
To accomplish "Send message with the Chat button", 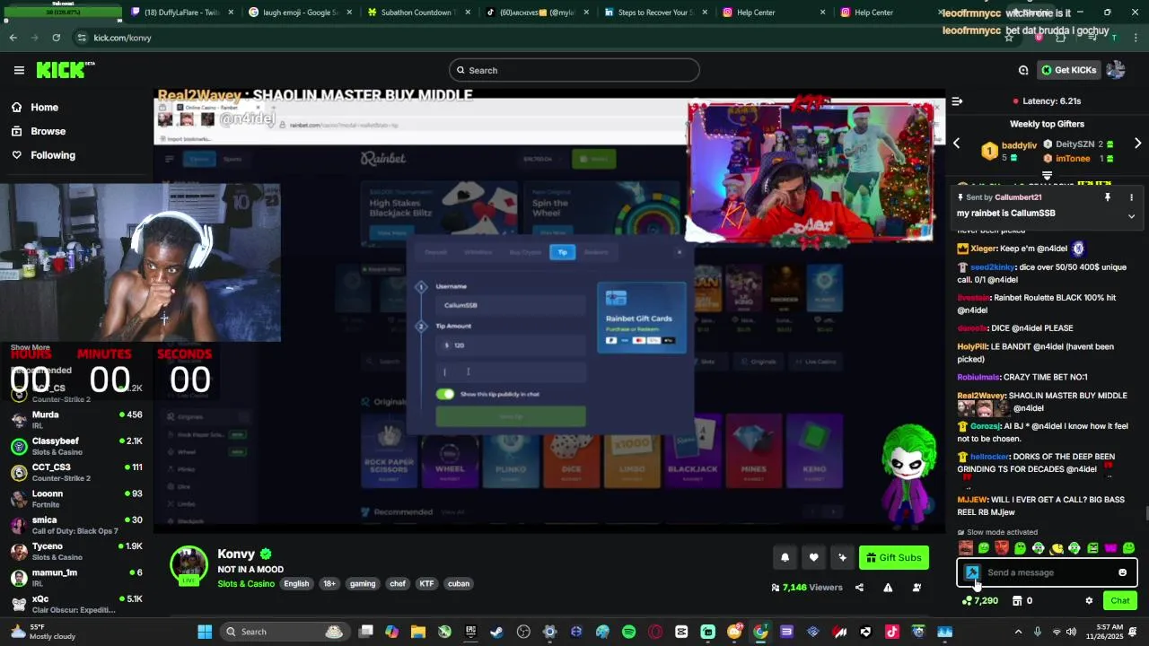I will click(1120, 601).
